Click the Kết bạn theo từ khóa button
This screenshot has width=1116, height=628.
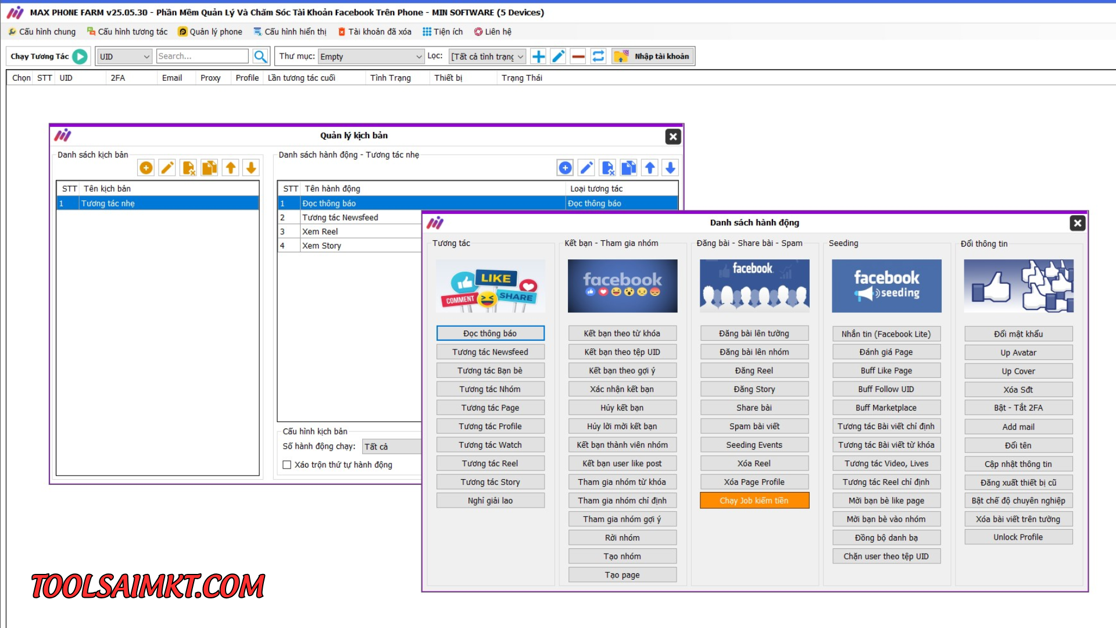click(622, 333)
